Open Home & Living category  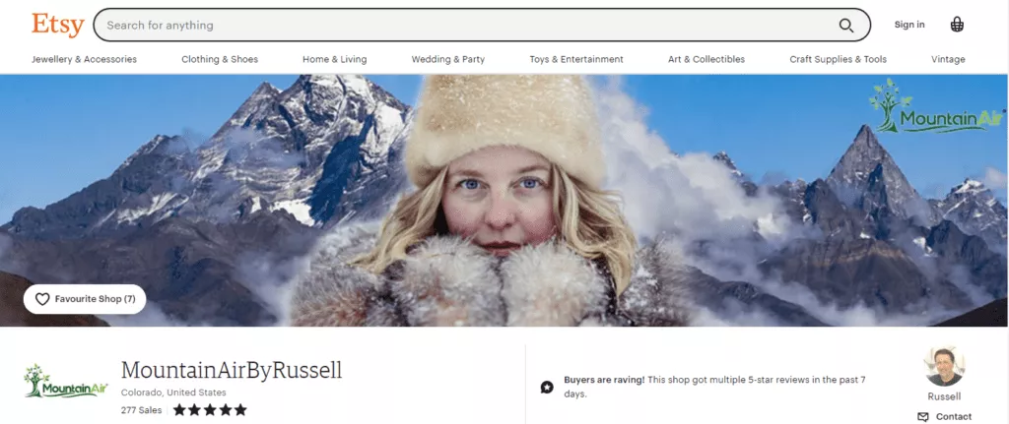tap(334, 59)
